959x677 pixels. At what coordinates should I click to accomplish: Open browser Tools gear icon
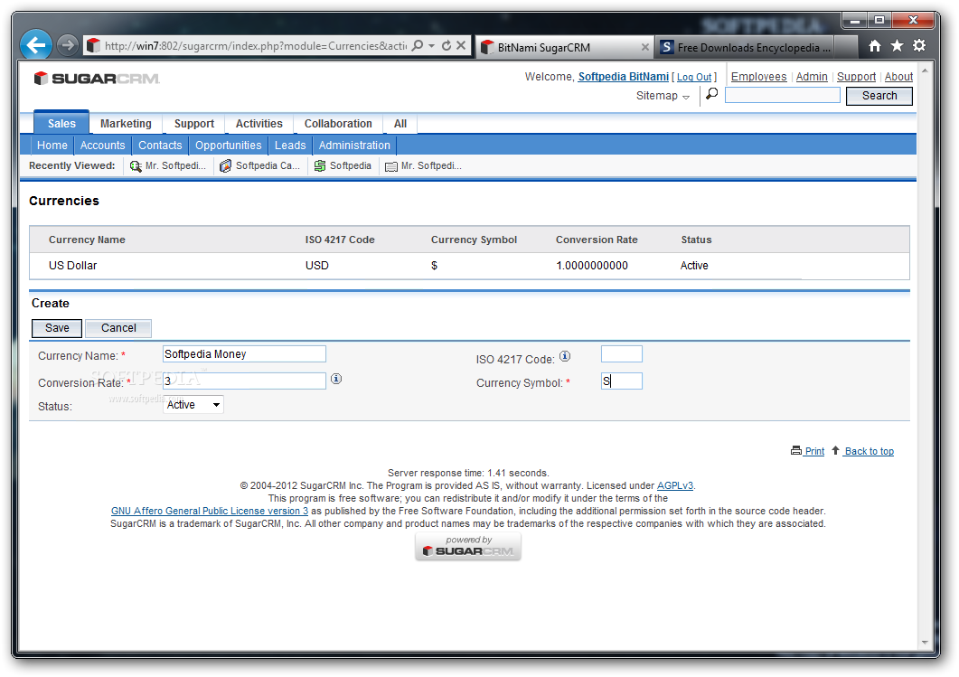[918, 46]
